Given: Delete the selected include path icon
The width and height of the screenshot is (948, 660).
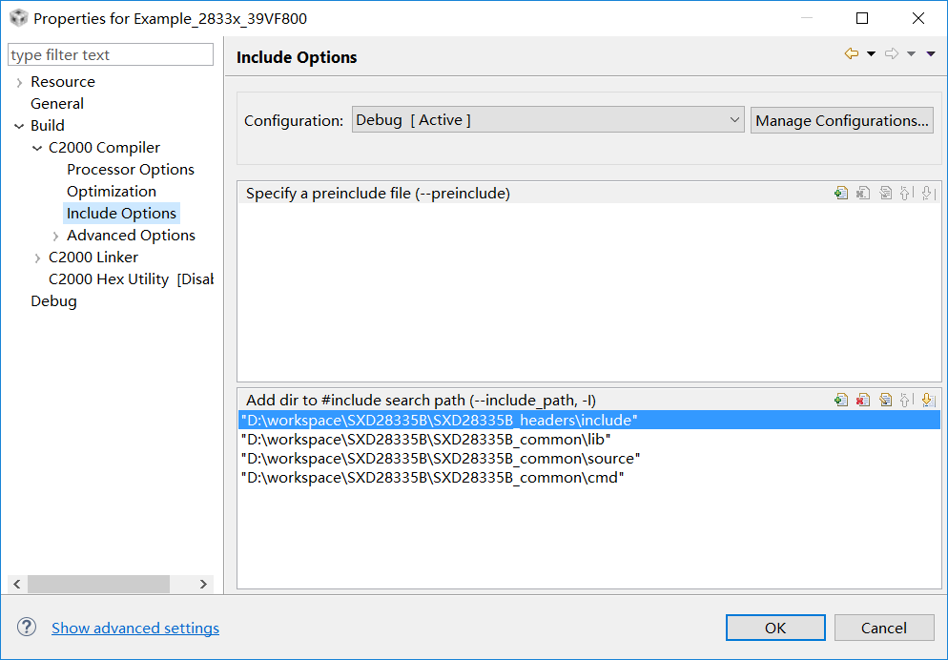Looking at the screenshot, I should (x=863, y=401).
